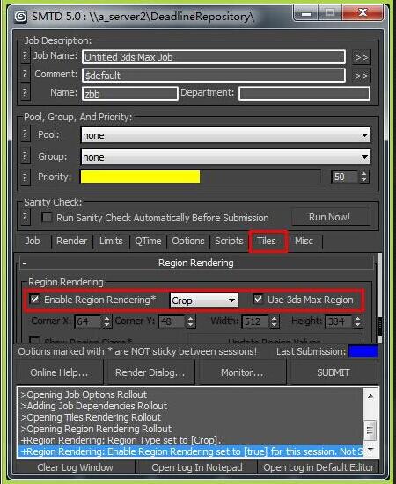Click the help '?' button beside Comment
The width and height of the screenshot is (396, 484).
25,74
